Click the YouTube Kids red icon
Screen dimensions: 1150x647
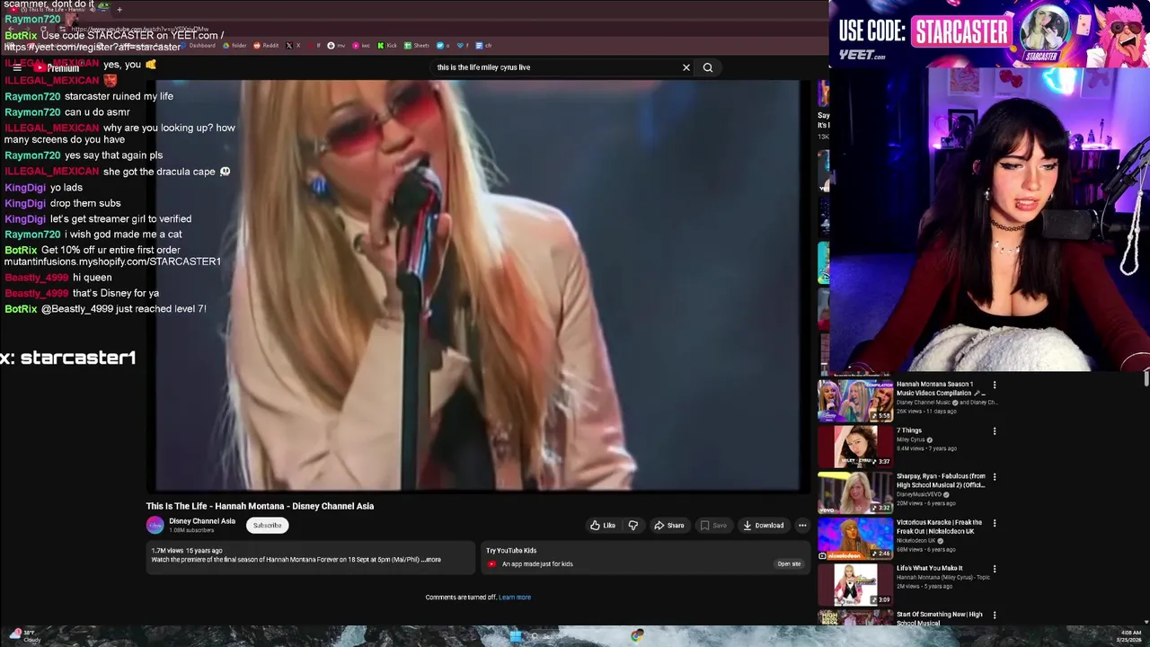(x=491, y=564)
